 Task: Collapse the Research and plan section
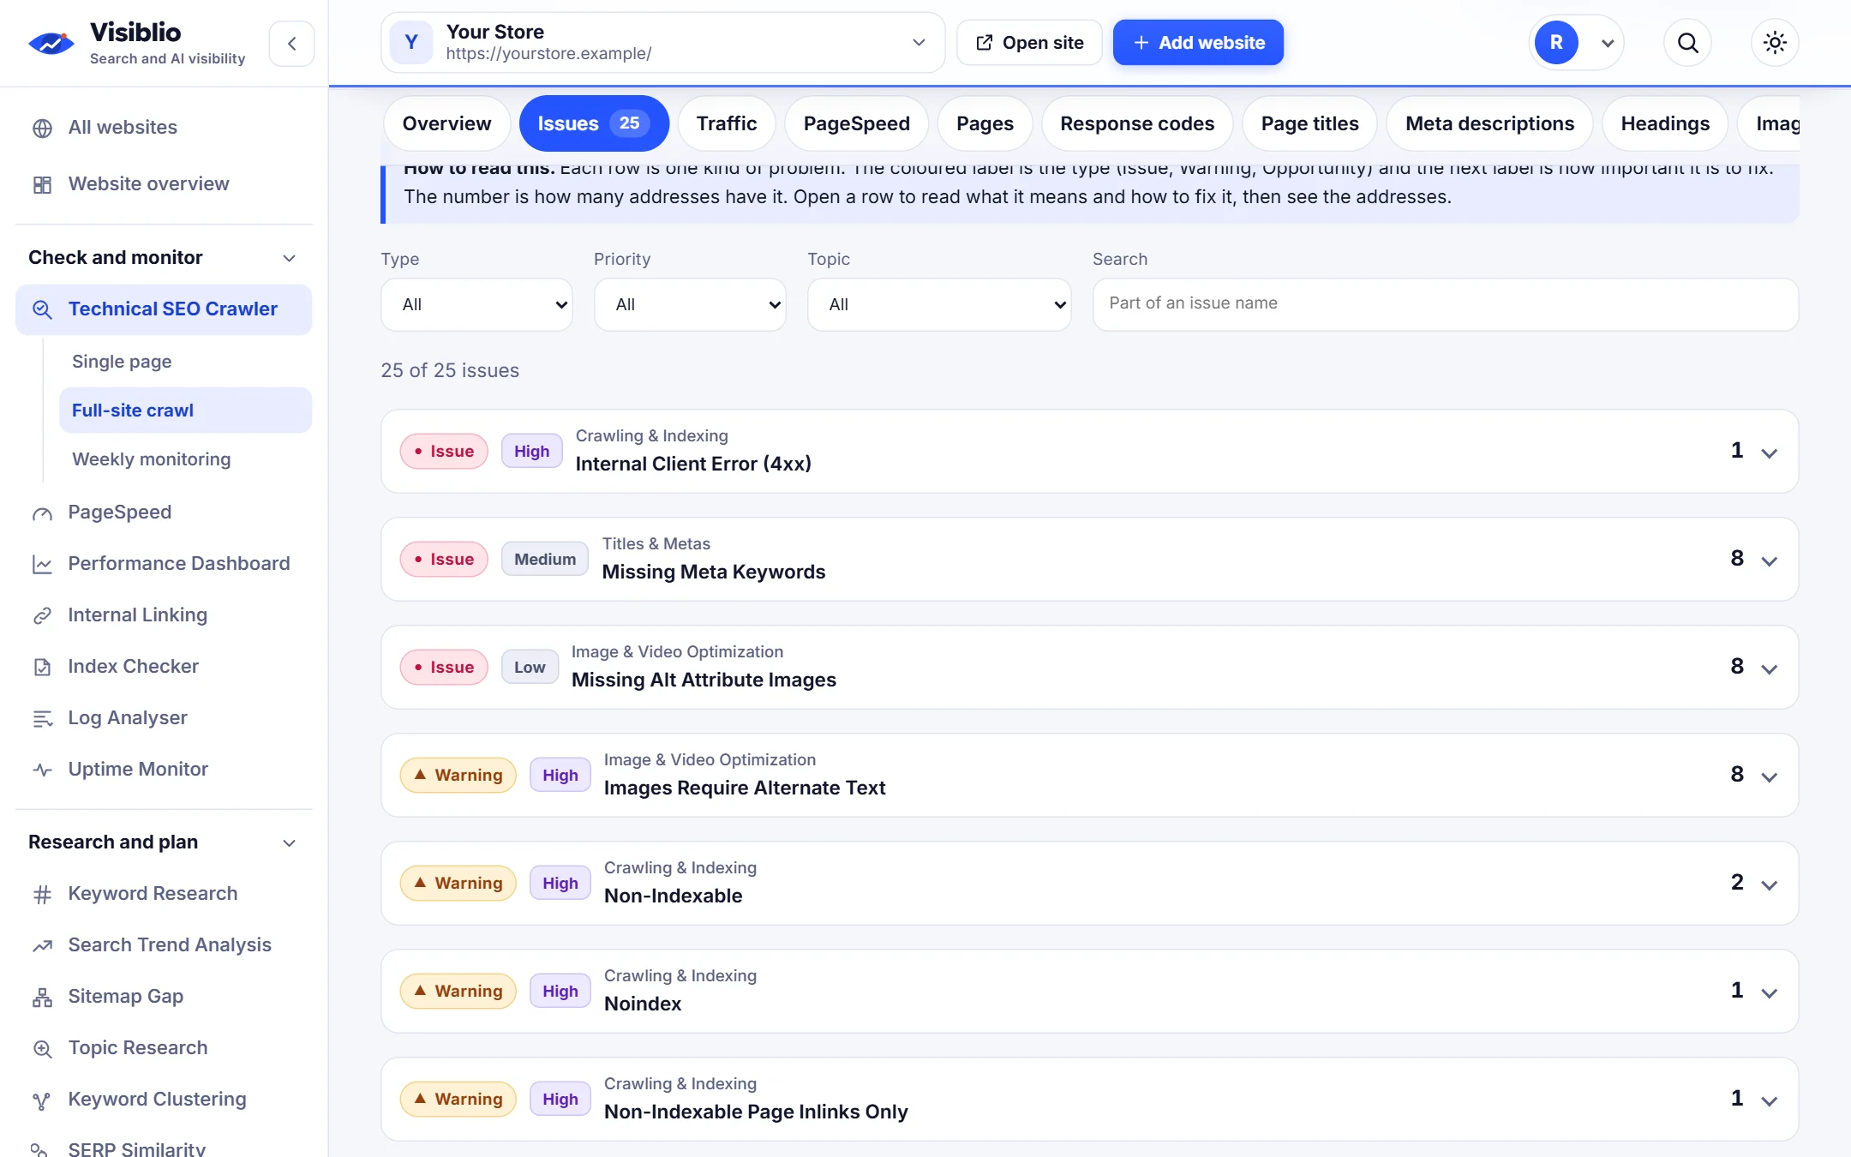164,842
